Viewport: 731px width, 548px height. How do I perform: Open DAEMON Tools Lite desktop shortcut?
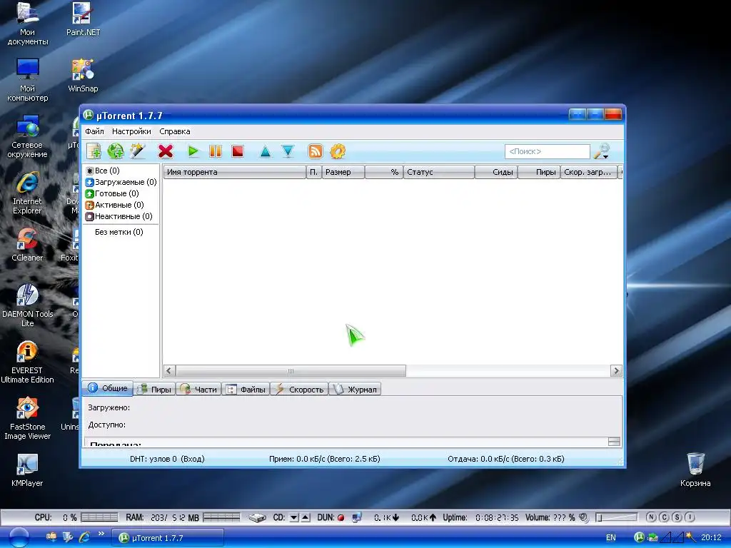28,305
